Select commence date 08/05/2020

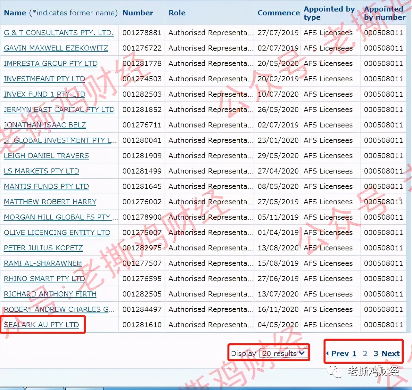pos(278,186)
